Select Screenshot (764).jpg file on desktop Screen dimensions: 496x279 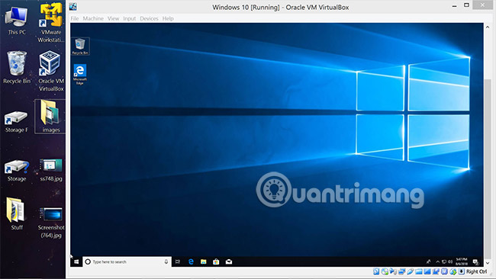click(x=51, y=223)
